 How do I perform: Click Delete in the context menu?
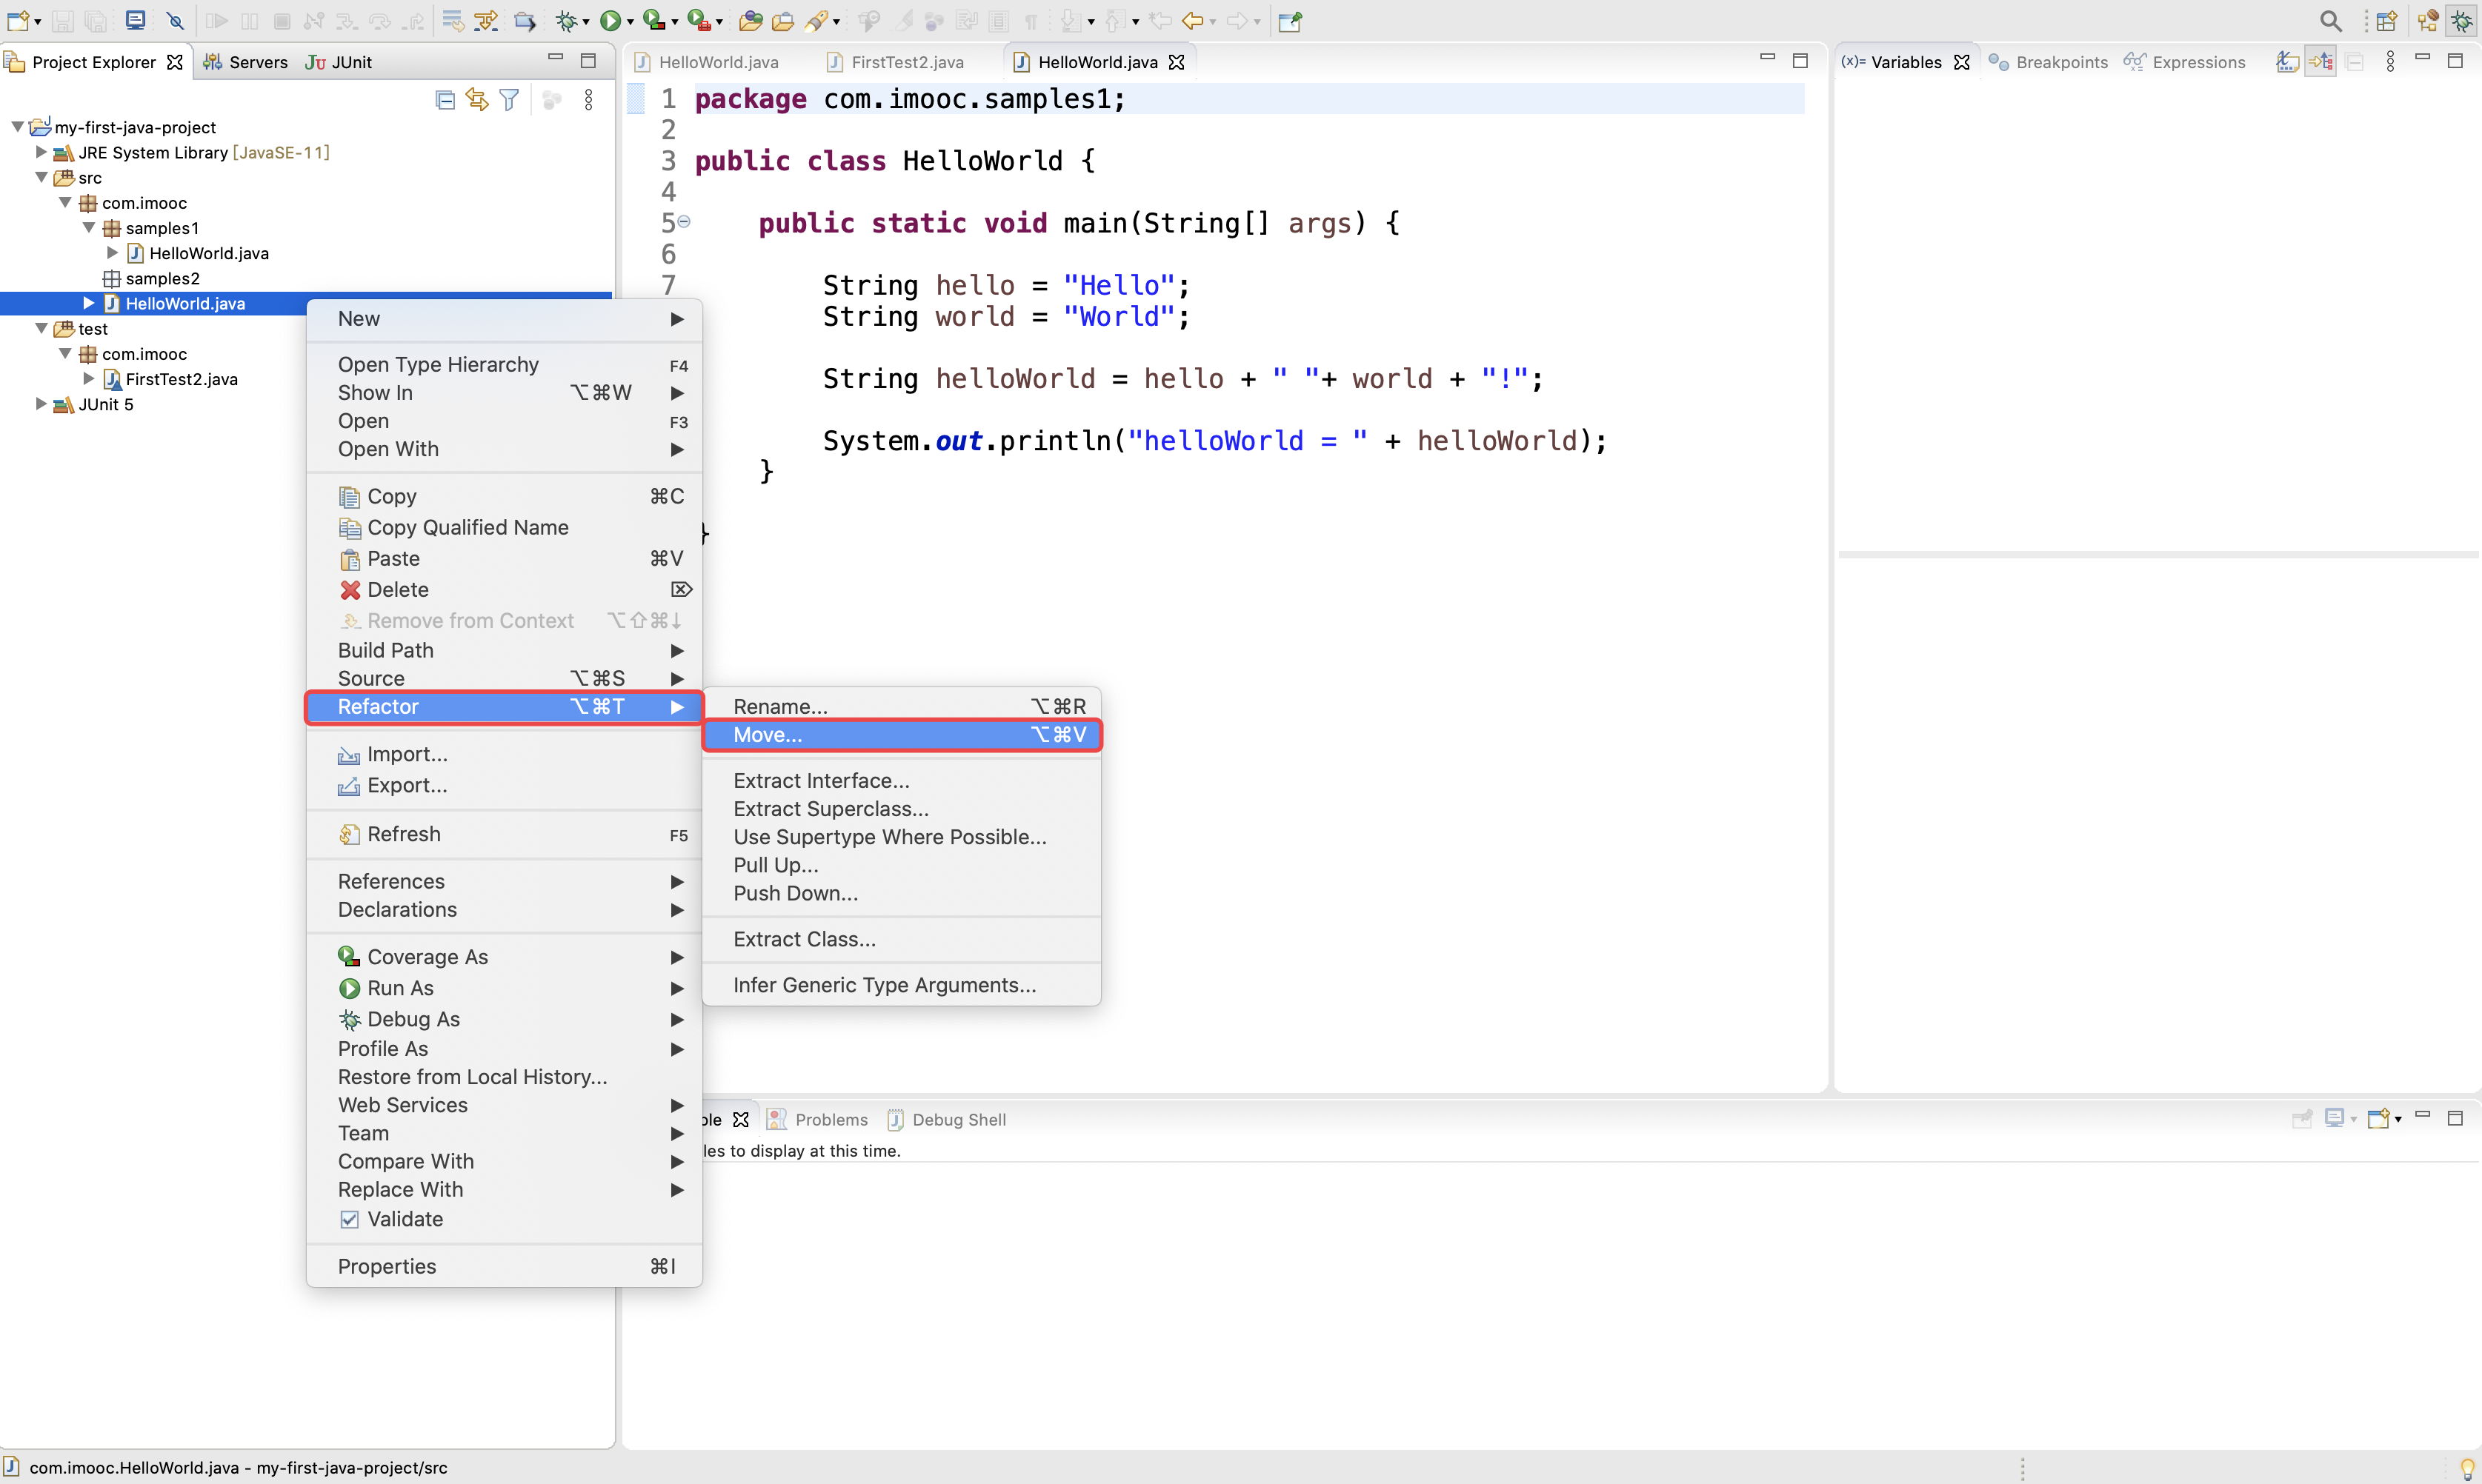(x=505, y=589)
